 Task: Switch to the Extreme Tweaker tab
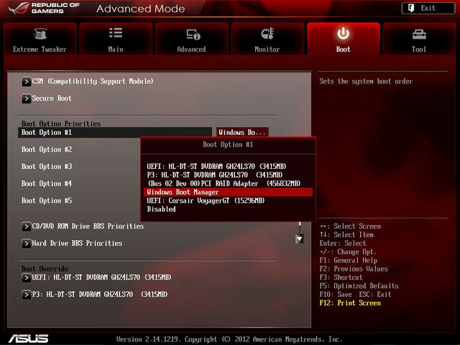(x=40, y=39)
